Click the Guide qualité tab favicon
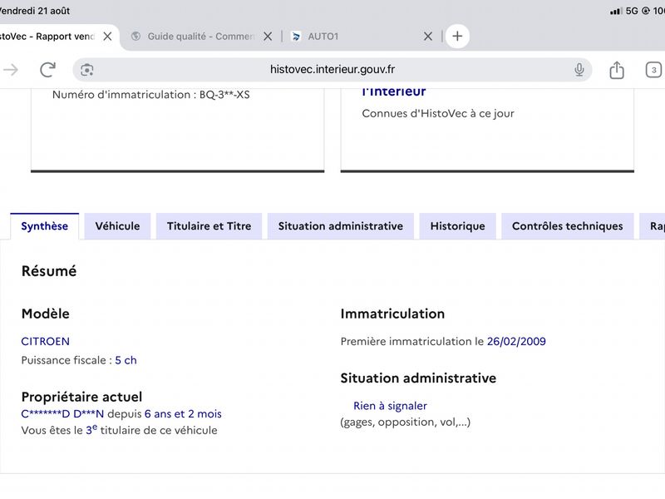The image size is (665, 499). pyautogui.click(x=135, y=37)
